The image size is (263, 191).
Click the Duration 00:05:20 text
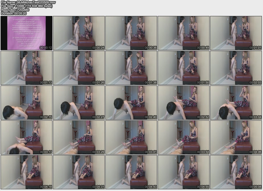coord(14,13)
